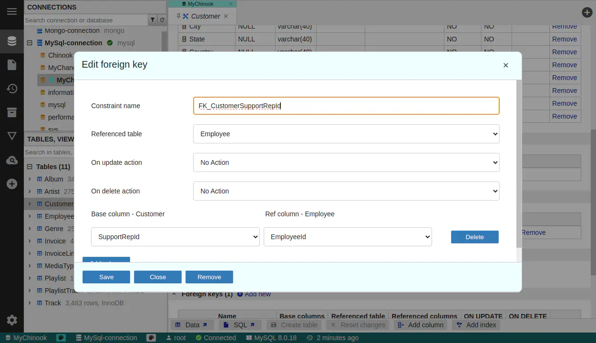Open the On delete action dropdown
596x343 pixels.
pyautogui.click(x=346, y=191)
